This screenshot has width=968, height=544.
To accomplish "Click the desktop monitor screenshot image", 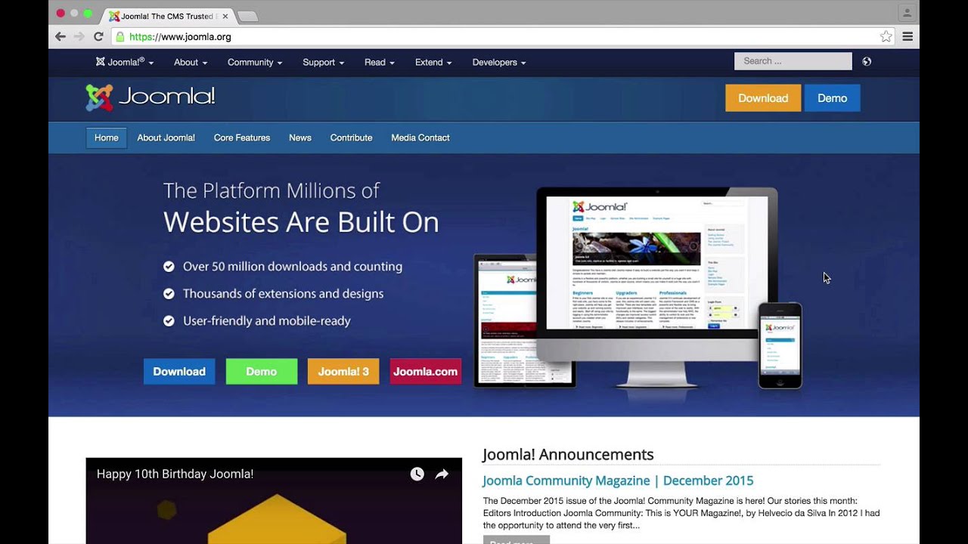I will click(x=657, y=263).
